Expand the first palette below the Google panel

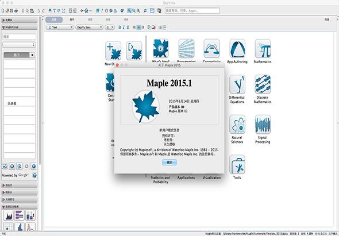[19, 185]
